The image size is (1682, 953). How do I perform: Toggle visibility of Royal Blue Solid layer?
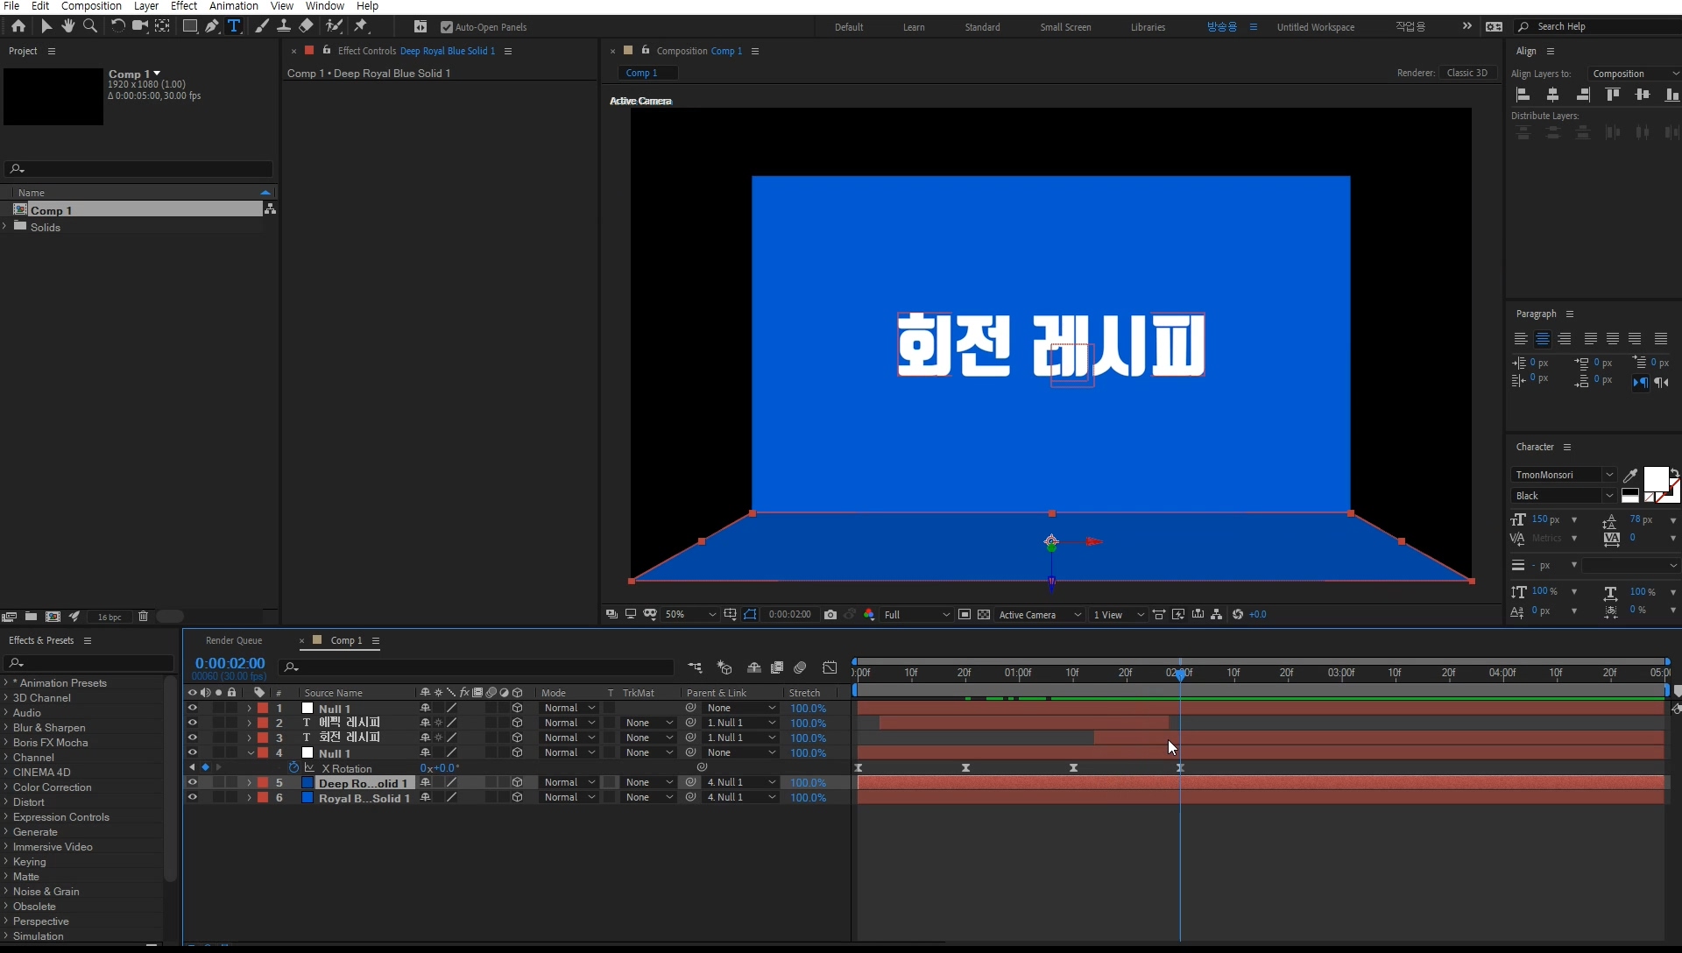[x=192, y=798]
